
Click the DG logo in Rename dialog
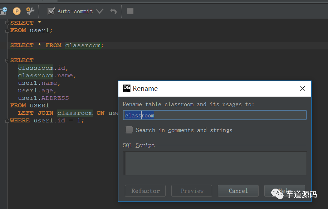[x=127, y=88]
